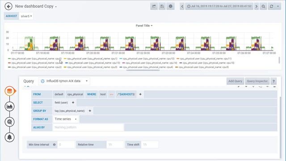The width and height of the screenshot is (286, 161).
Task: Add a GROUP BY clause with plus
Action: coord(90,111)
